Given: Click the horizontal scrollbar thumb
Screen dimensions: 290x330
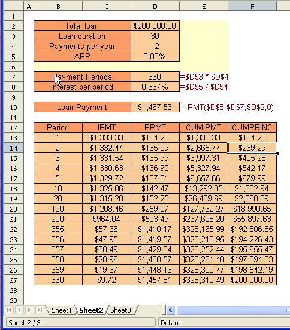Looking at the screenshot, I should pos(233,310).
